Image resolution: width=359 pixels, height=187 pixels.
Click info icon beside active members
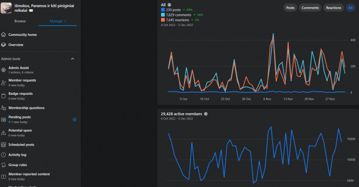pyautogui.click(x=206, y=114)
